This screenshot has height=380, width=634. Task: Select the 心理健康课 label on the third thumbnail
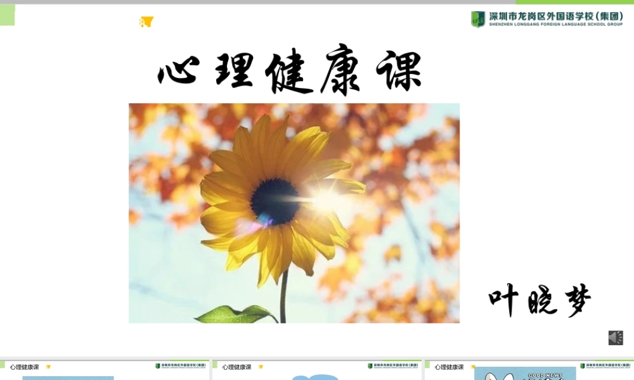pos(448,366)
